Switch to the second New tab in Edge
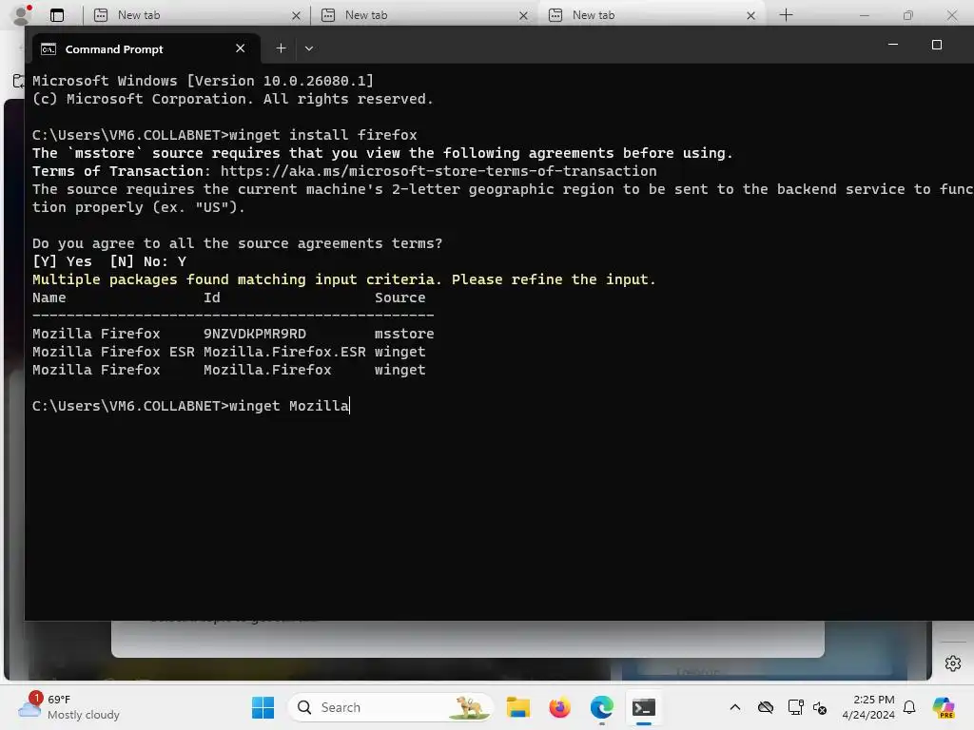 [425, 15]
